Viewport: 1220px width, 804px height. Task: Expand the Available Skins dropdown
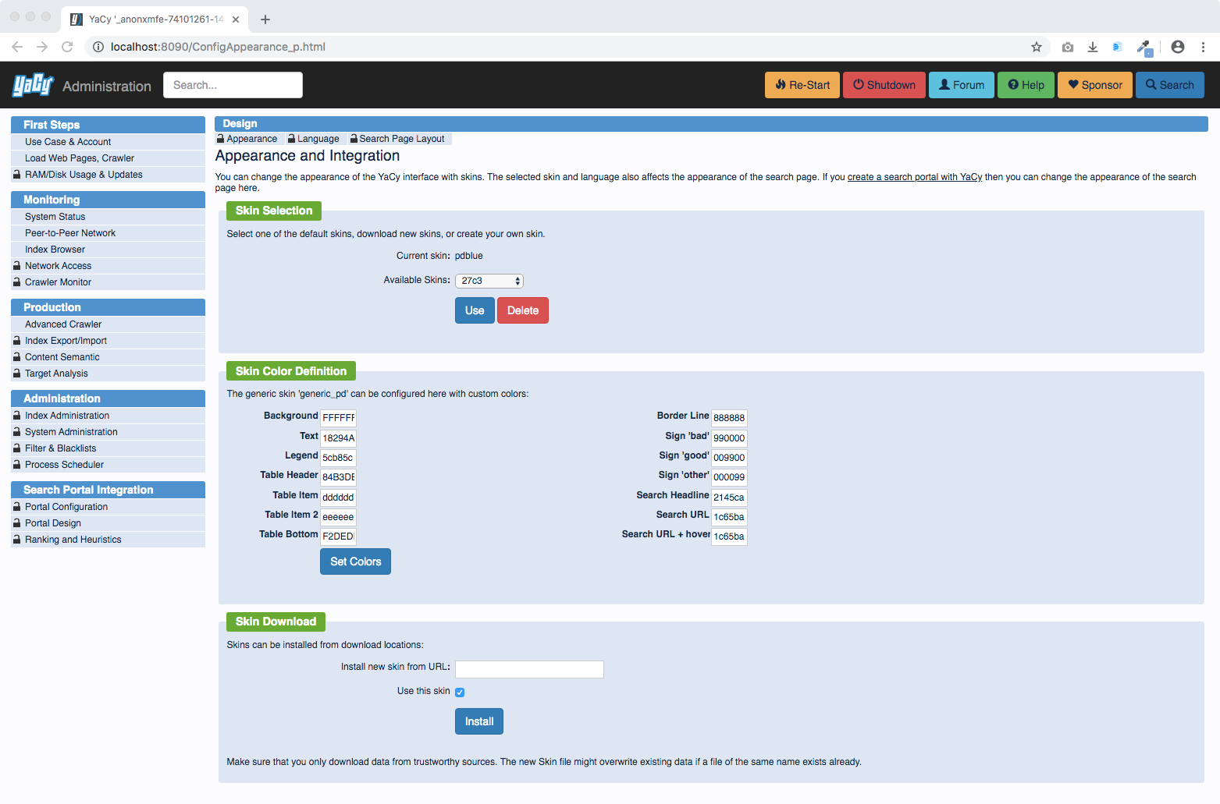point(489,281)
